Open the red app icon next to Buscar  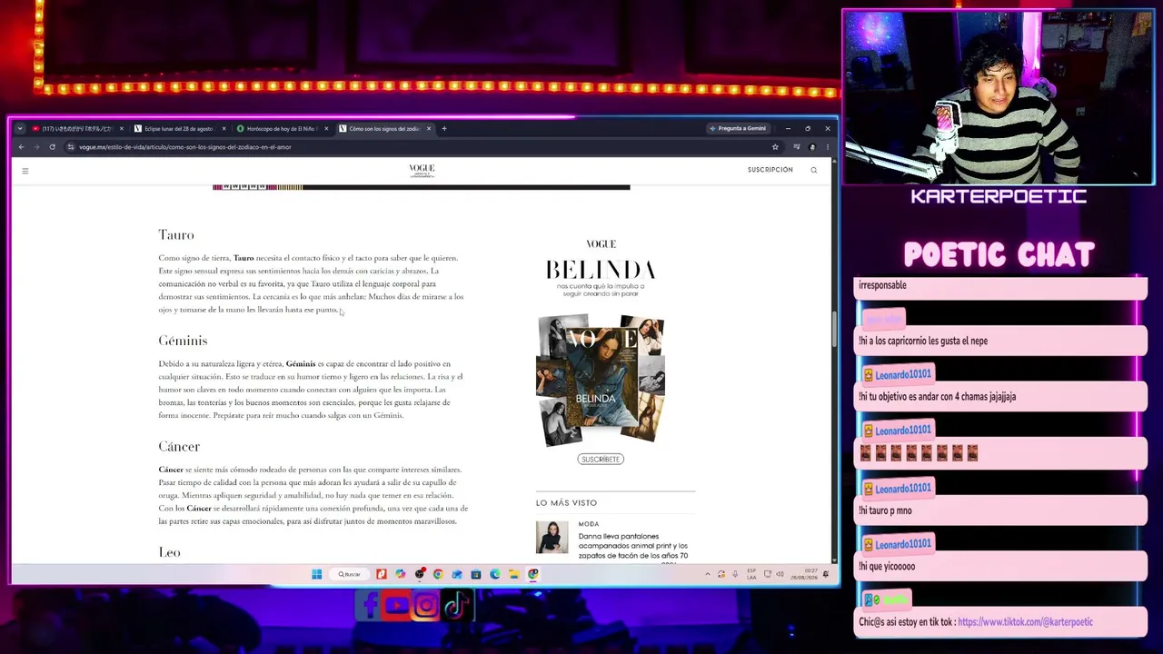[x=381, y=574]
